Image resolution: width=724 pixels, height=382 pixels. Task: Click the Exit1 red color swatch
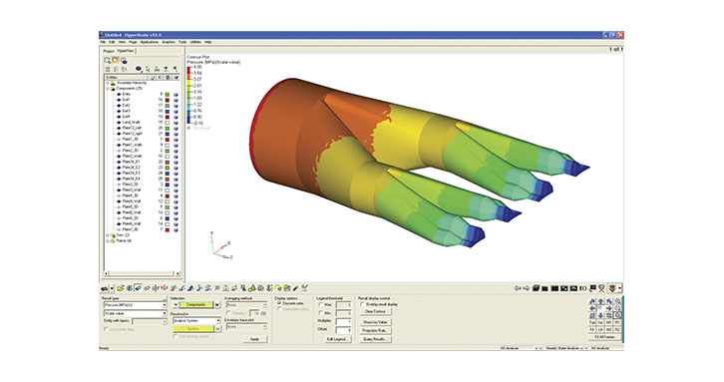click(x=168, y=100)
